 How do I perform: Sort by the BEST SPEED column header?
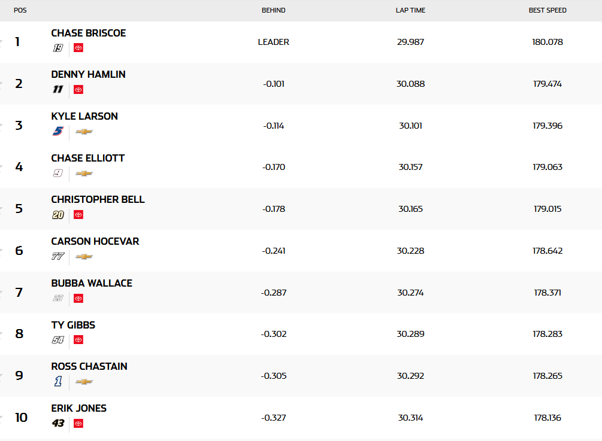(547, 10)
